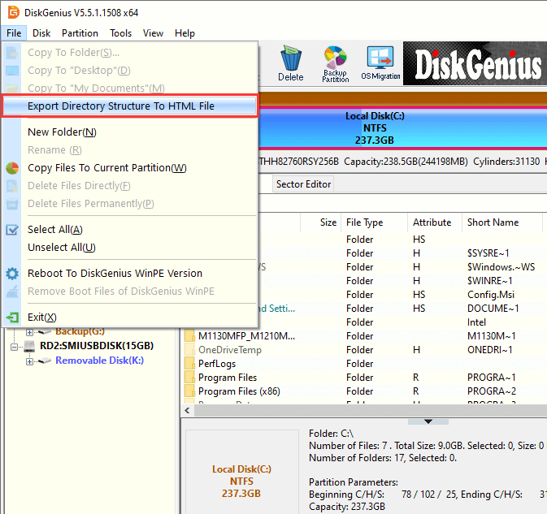Image resolution: width=547 pixels, height=514 pixels.
Task: Click the Reboot to WinPE gear icon
Action: pos(12,274)
